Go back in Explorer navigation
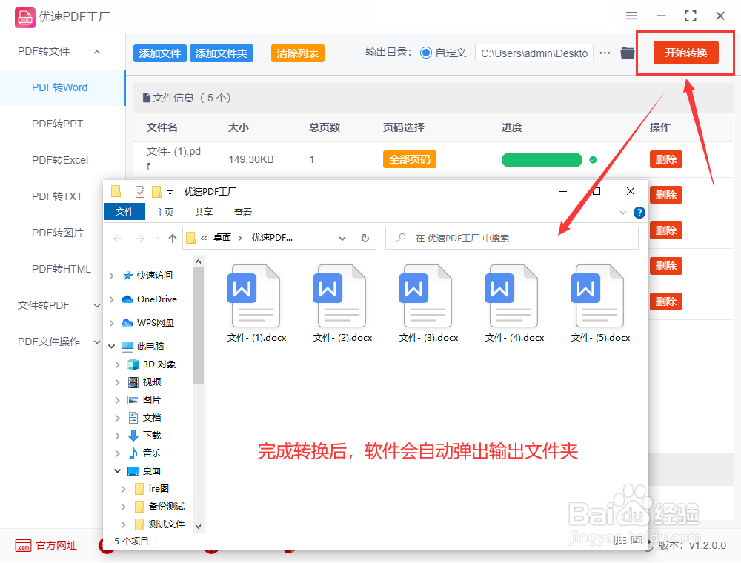The height and width of the screenshot is (563, 741). pos(118,239)
